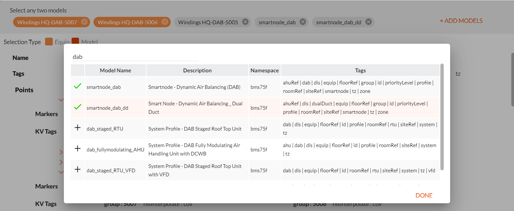514x211 pixels.
Task: Remove the Windings HQ-DAB-5005 chip
Action: [x=245, y=22]
